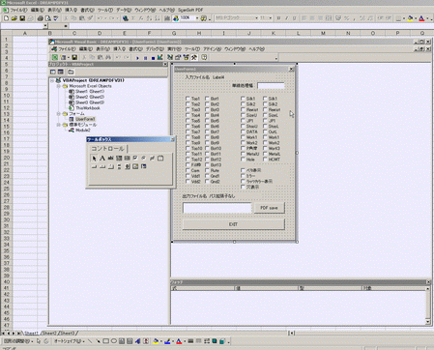
Task: Click the Reset stop icon in VBA toolbar
Action: point(153,58)
